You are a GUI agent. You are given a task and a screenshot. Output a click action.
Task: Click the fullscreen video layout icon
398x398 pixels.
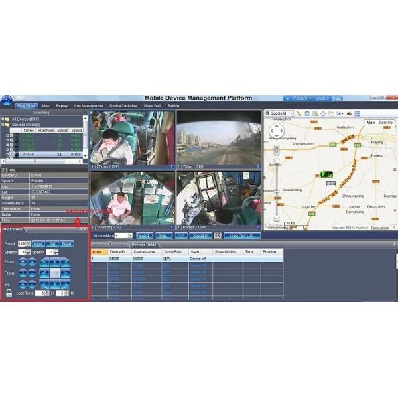[x=218, y=235]
